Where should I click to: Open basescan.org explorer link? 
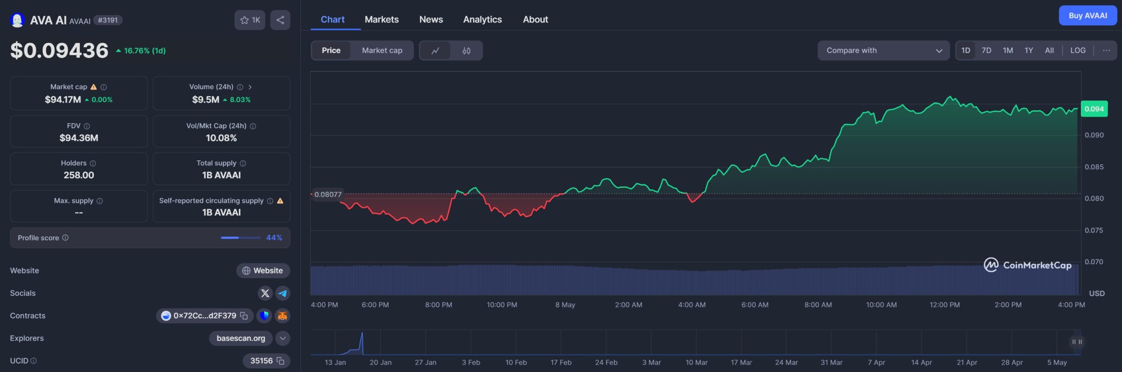click(241, 338)
